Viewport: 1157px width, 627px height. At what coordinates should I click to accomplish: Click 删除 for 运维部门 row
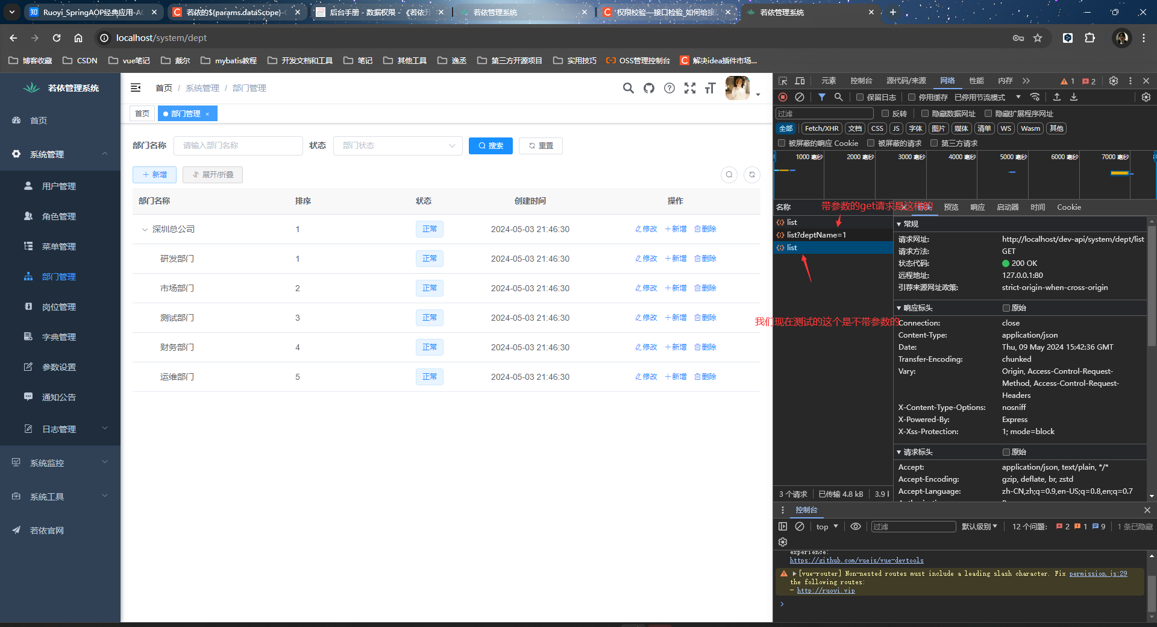[x=705, y=377]
